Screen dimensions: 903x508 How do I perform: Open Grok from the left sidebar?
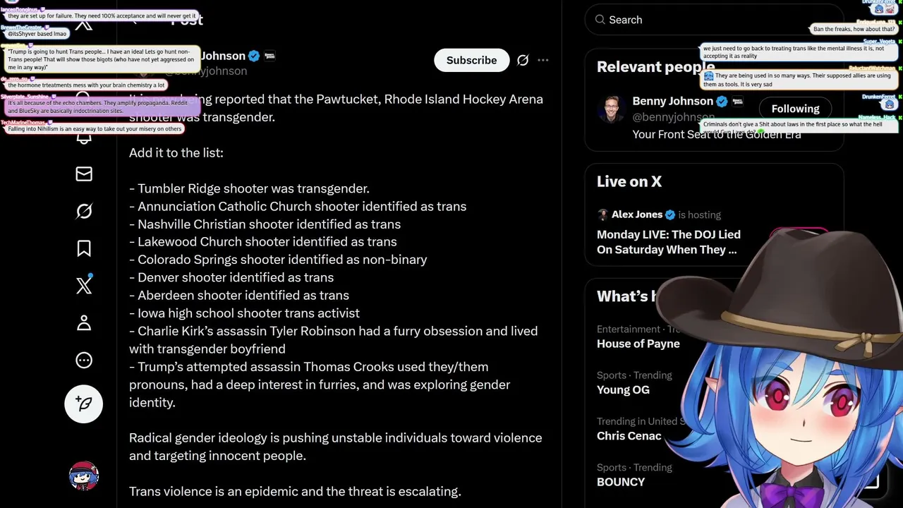click(84, 211)
